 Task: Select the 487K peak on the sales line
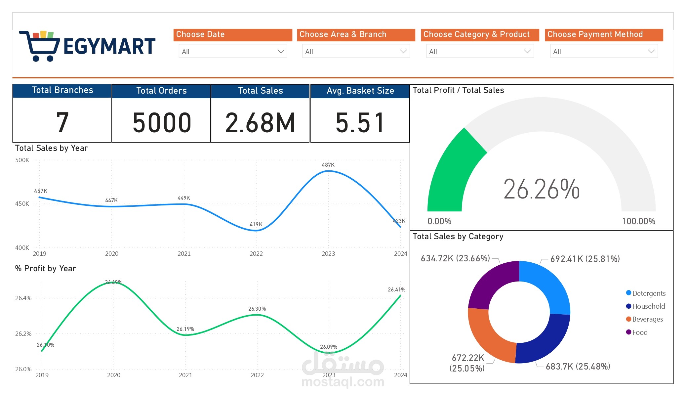click(x=328, y=170)
